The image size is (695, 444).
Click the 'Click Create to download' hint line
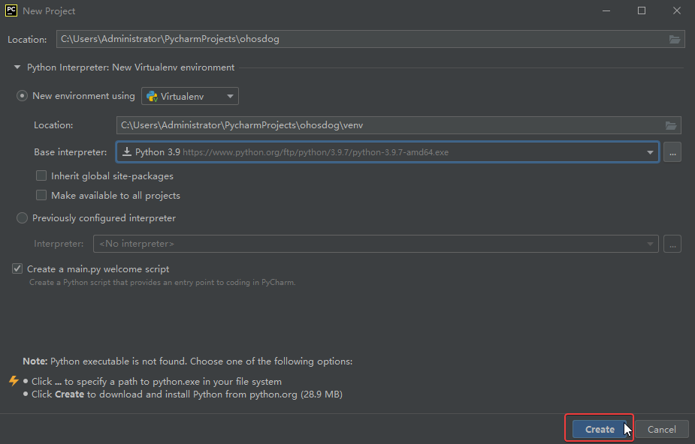pyautogui.click(x=187, y=394)
